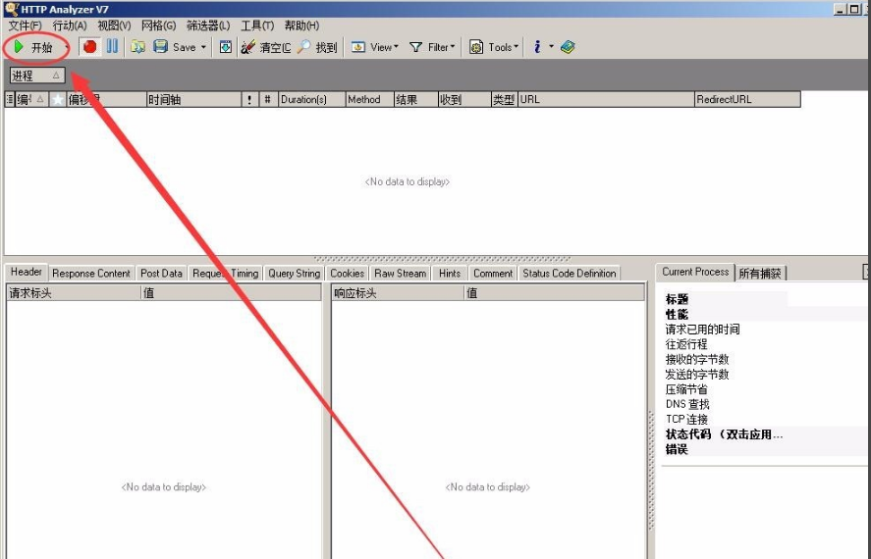
Task: Open the Tools dropdown in the toolbar
Action: coord(494,48)
